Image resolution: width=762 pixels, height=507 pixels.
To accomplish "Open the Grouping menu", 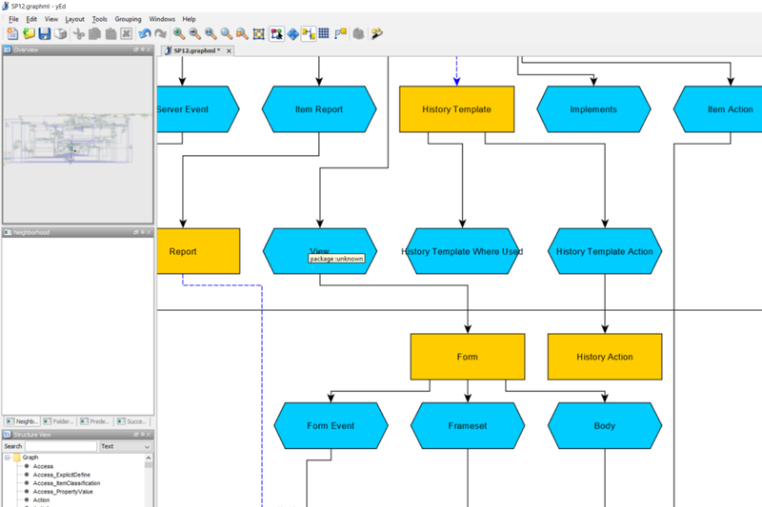I will (x=128, y=19).
